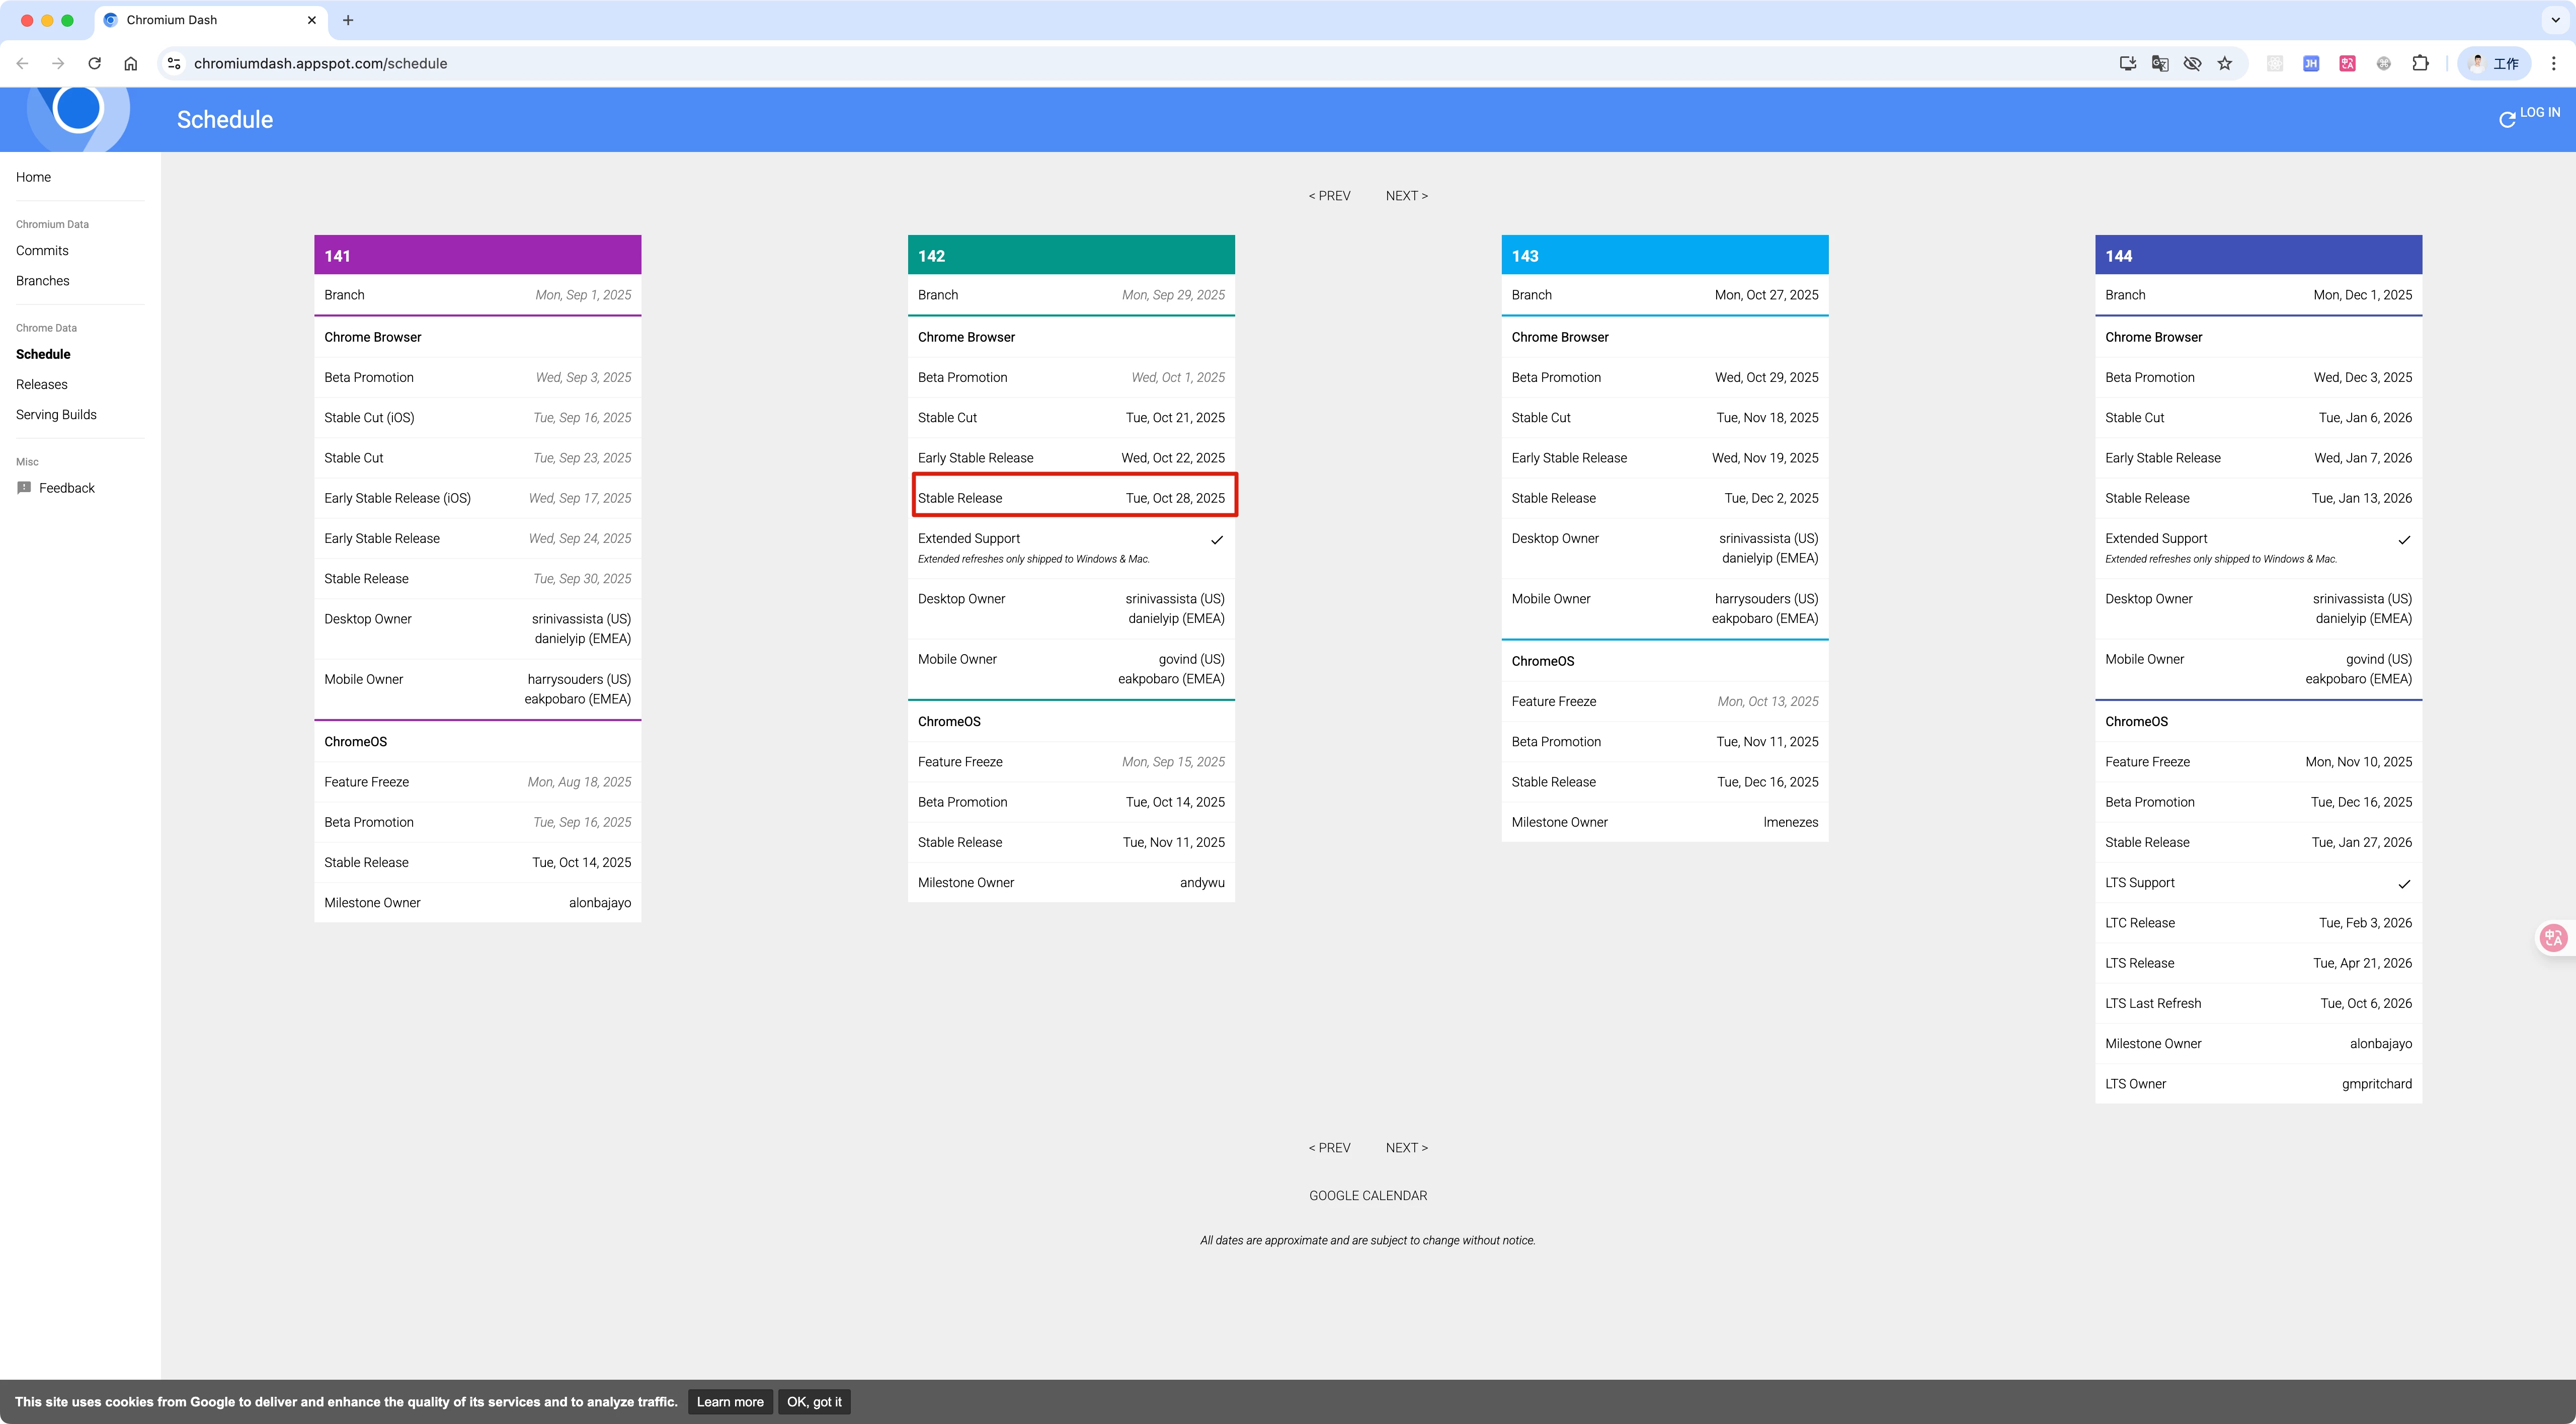Screen dimensions: 2576x1424
Task: Click milestone 144 LTS Support checkmark
Action: pos(2404,884)
